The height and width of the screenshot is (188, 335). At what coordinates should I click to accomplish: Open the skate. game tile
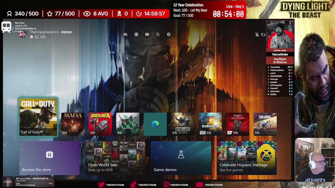click(x=265, y=124)
